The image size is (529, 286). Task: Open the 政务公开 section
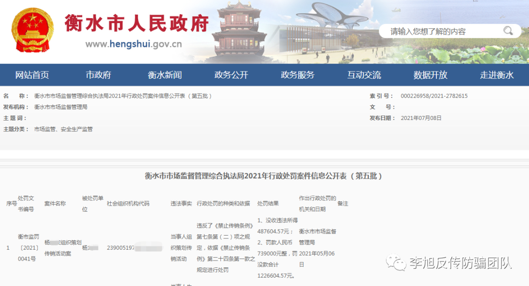click(x=231, y=75)
